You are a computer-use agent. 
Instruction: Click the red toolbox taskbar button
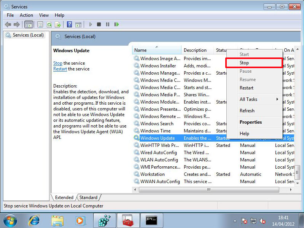coord(128,221)
